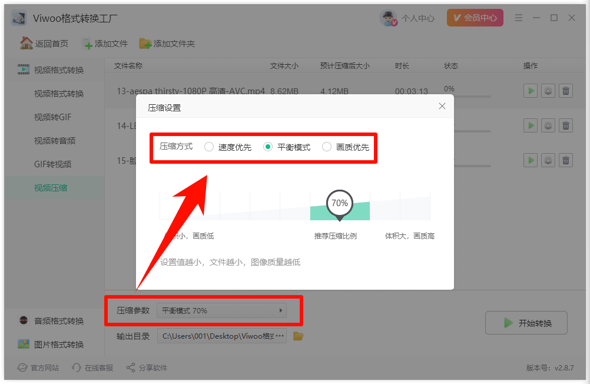Click the 推荐压缩比例 label
Viewport: 590px width, 384px height.
pos(336,236)
